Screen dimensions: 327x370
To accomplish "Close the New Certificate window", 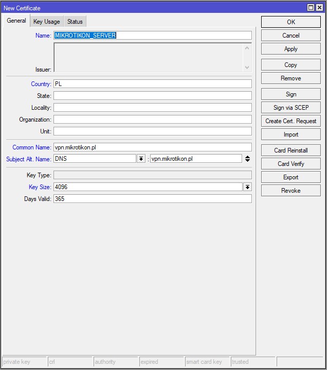I will click(x=319, y=8).
